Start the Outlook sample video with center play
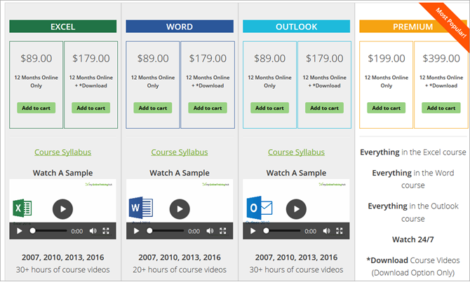Image resolution: width=470 pixels, height=282 pixels. point(296,208)
